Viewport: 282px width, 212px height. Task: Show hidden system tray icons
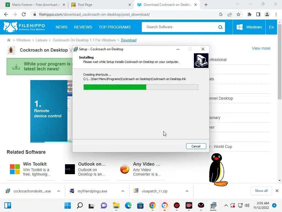click(x=226, y=205)
